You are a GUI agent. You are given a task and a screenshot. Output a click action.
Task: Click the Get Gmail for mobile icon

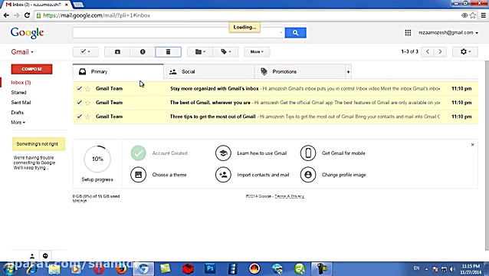(x=308, y=153)
